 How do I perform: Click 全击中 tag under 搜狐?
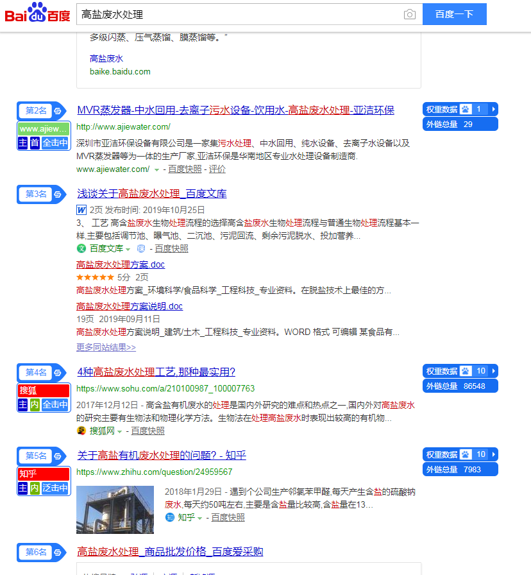tap(55, 404)
